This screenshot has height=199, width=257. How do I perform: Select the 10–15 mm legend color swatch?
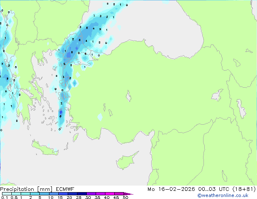point(54,194)
